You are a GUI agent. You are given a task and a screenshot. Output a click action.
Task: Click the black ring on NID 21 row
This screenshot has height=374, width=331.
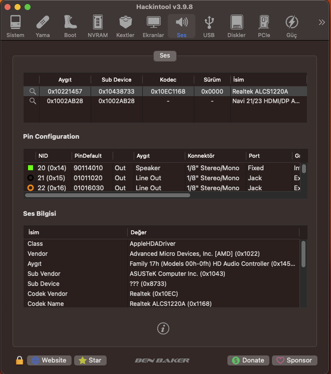tap(31, 178)
